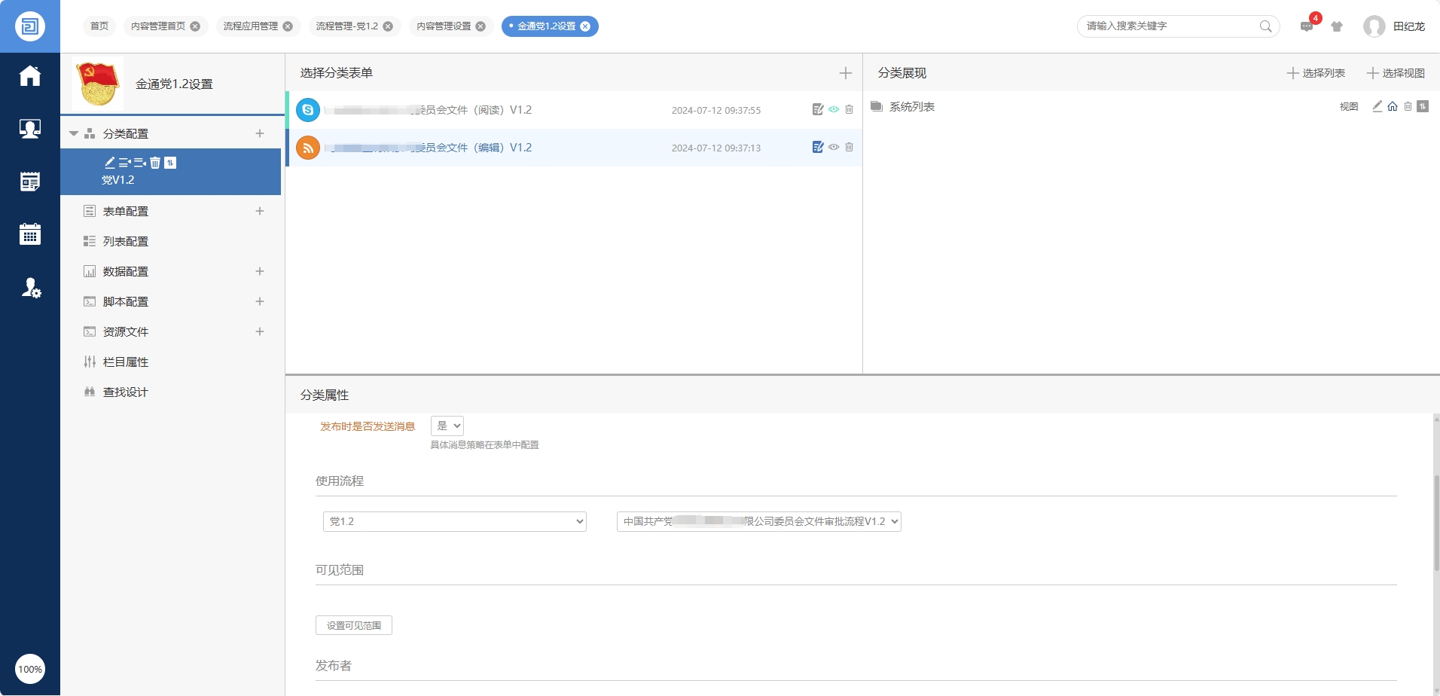
Task: Open the home icon in the left sidebar
Action: click(30, 76)
